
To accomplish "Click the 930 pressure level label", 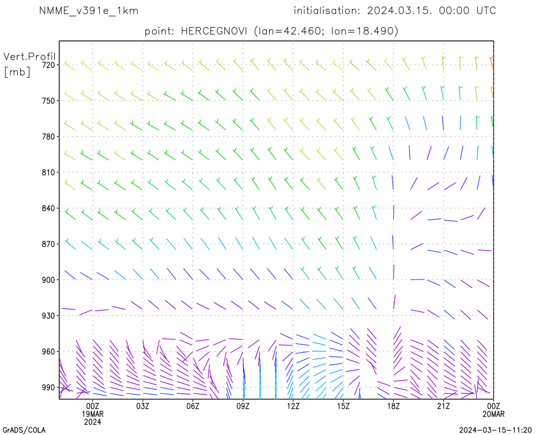I will click(48, 316).
